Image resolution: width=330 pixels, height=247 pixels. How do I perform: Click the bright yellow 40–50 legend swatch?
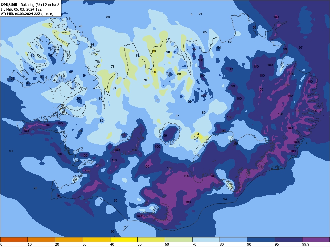(124, 240)
